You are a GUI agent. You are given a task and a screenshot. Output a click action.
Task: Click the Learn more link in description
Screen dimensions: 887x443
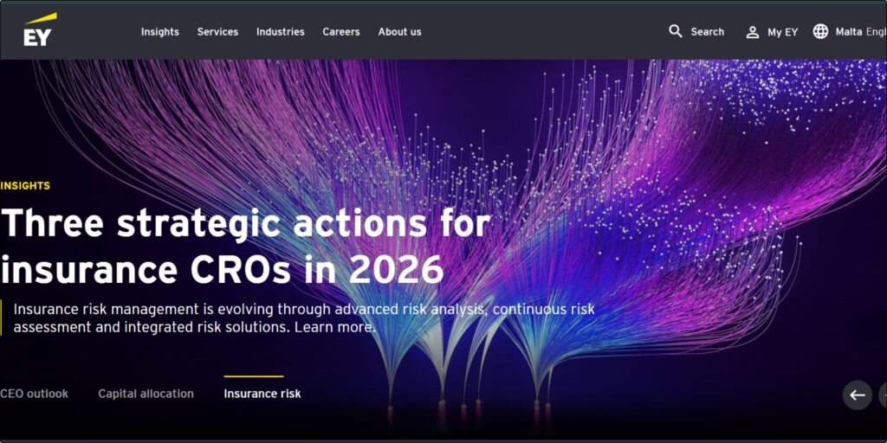[x=335, y=327]
